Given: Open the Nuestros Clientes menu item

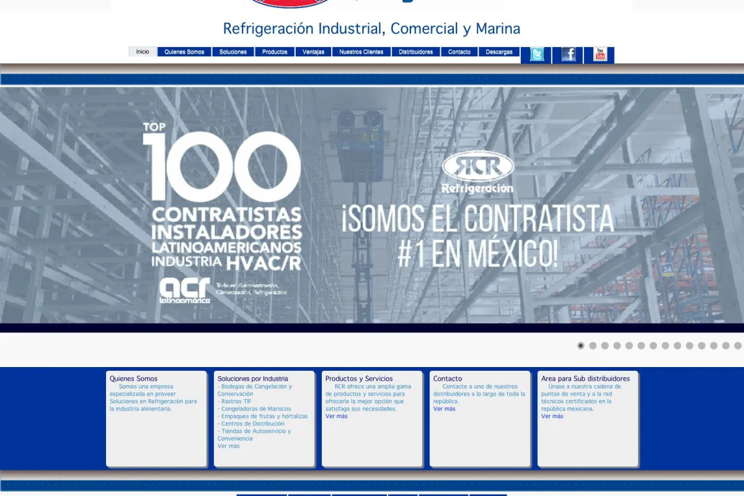Looking at the screenshot, I should coord(361,52).
